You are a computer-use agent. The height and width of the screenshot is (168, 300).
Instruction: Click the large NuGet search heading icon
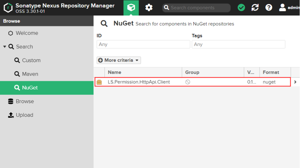(x=104, y=24)
